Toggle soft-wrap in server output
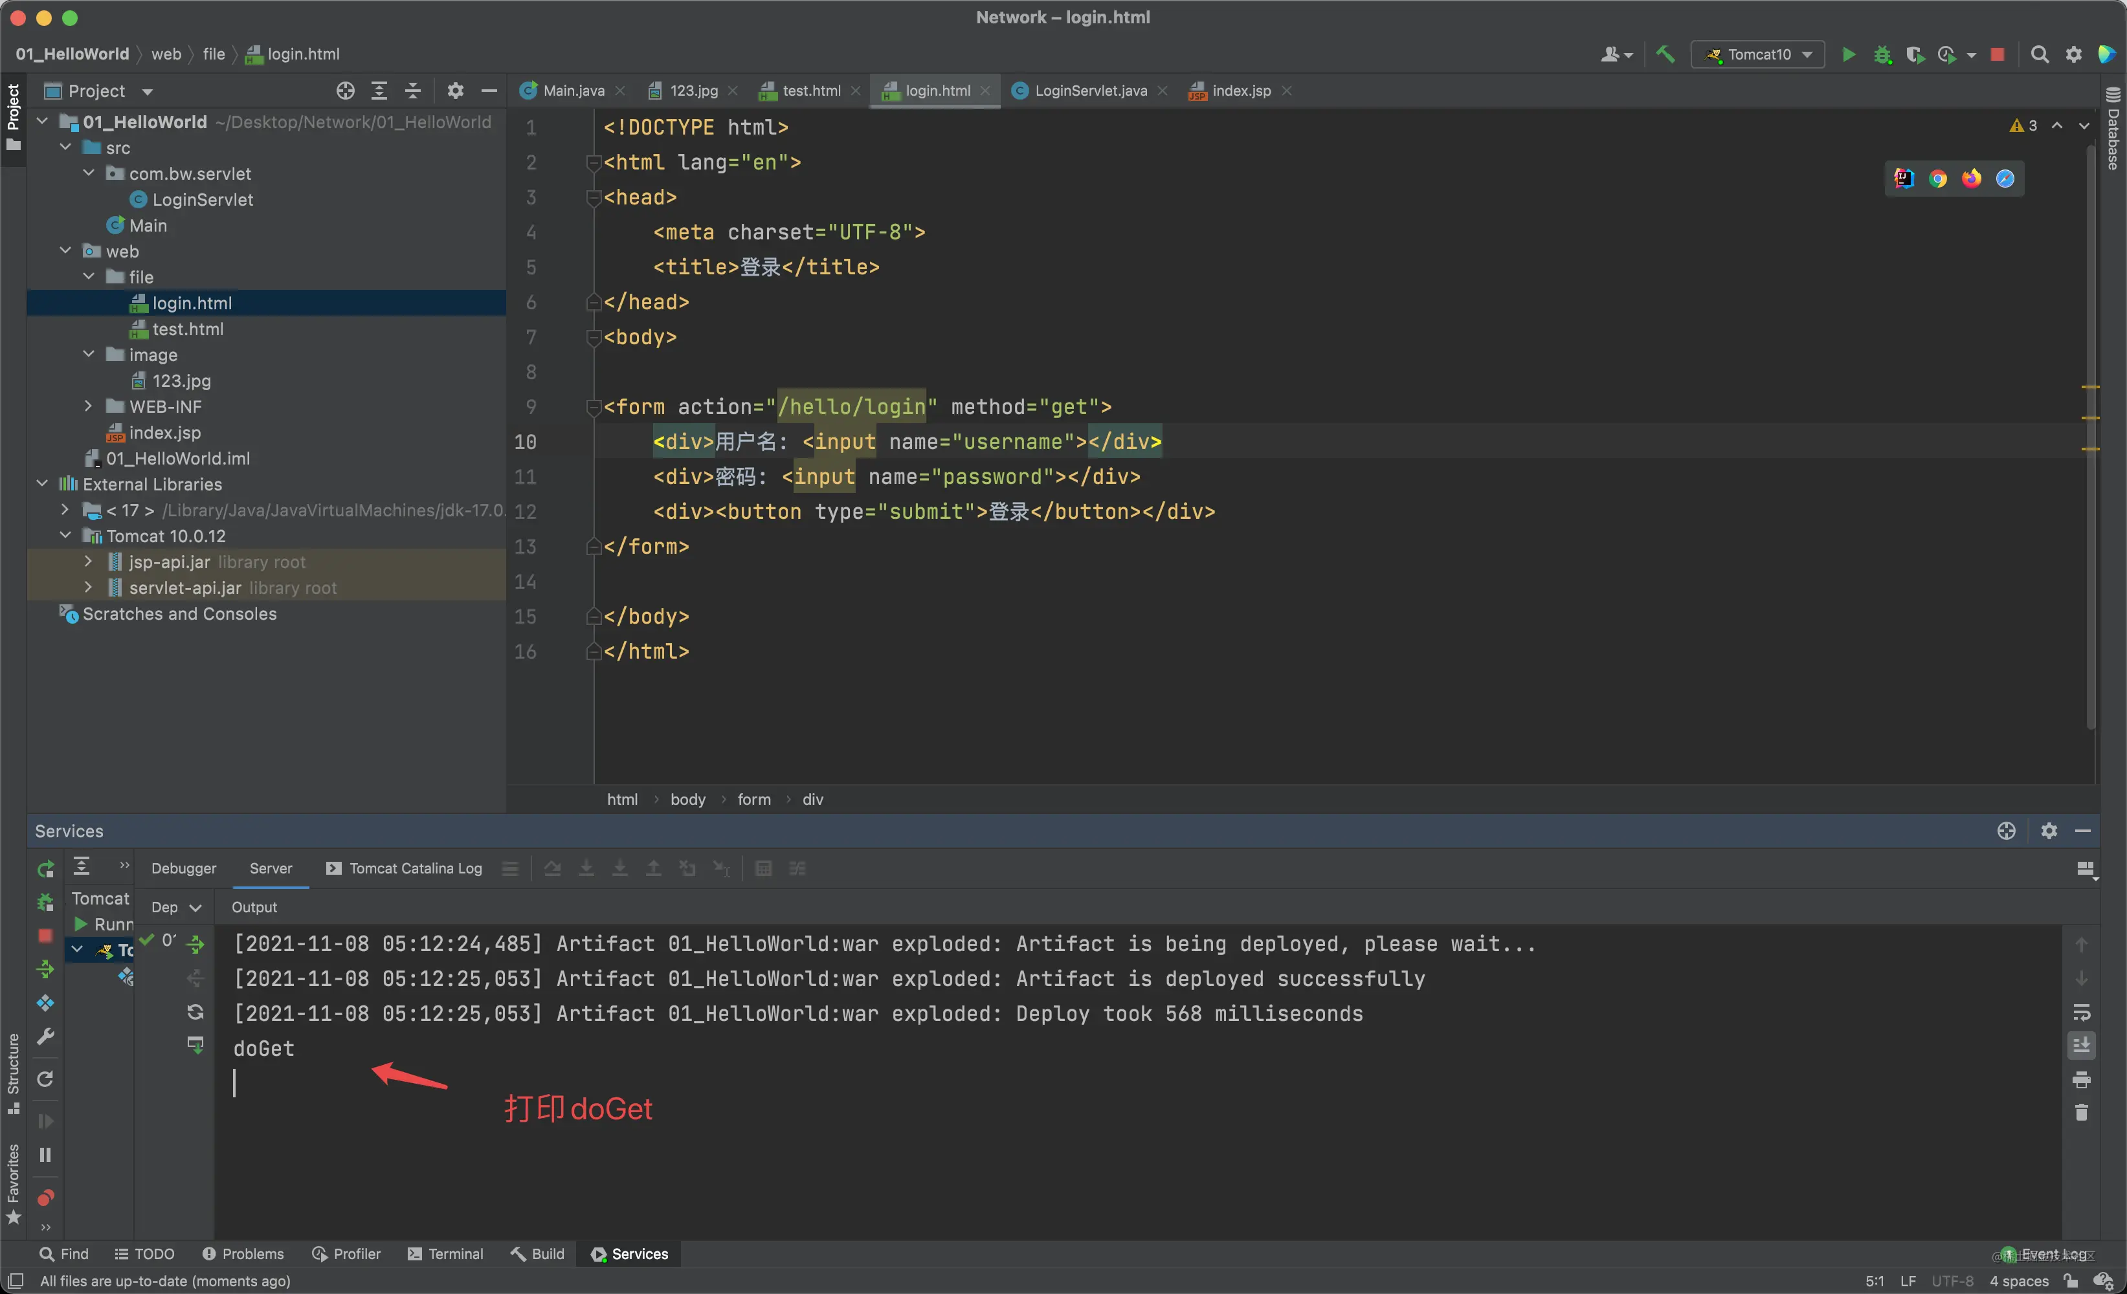 coord(2081,1012)
